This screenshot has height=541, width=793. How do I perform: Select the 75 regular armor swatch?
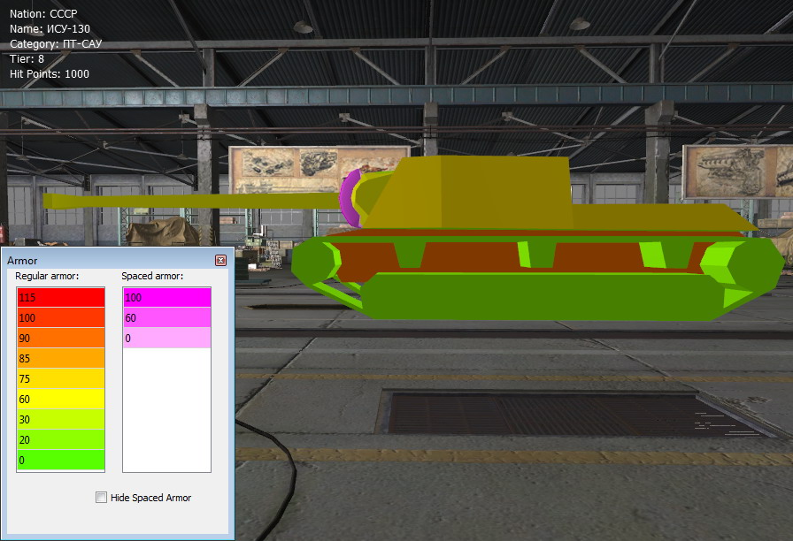[x=61, y=378]
